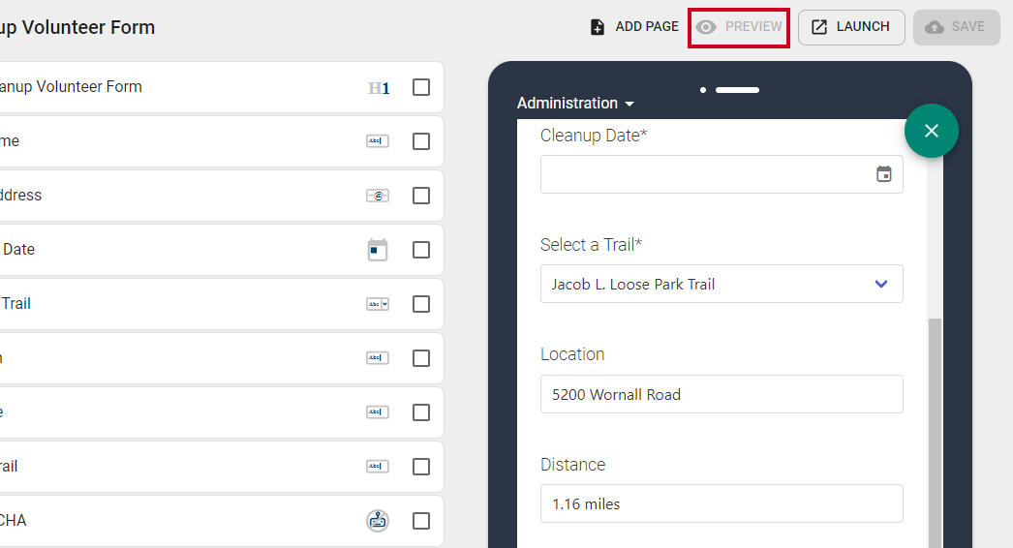Click the 'Cleanup Date*' label in preview
Image resolution: width=1013 pixels, height=548 pixels.
click(x=594, y=136)
